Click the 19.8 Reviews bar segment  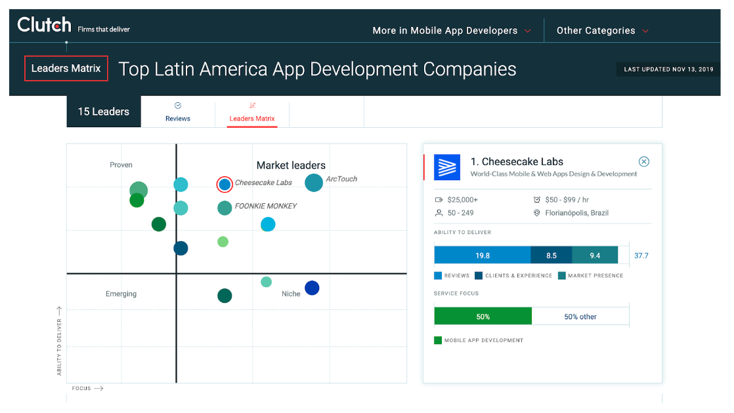(x=482, y=256)
